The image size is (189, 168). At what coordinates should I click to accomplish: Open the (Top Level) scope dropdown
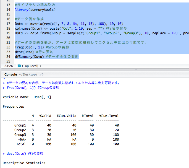(x=32, y=66)
